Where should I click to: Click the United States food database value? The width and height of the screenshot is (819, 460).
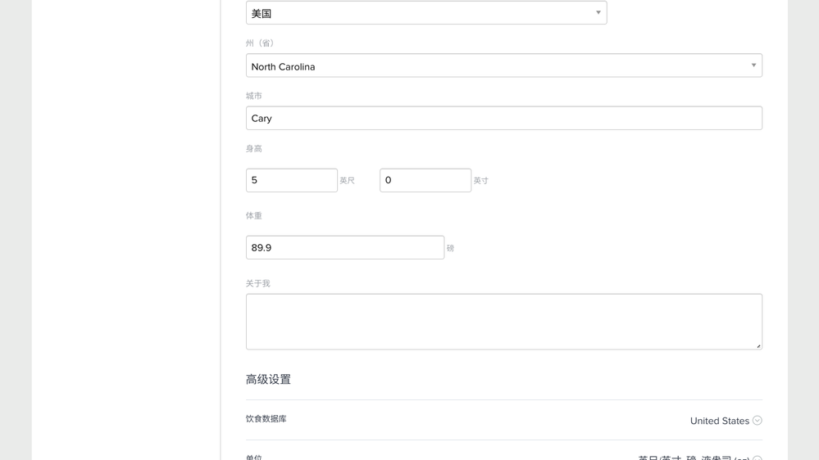tap(719, 421)
